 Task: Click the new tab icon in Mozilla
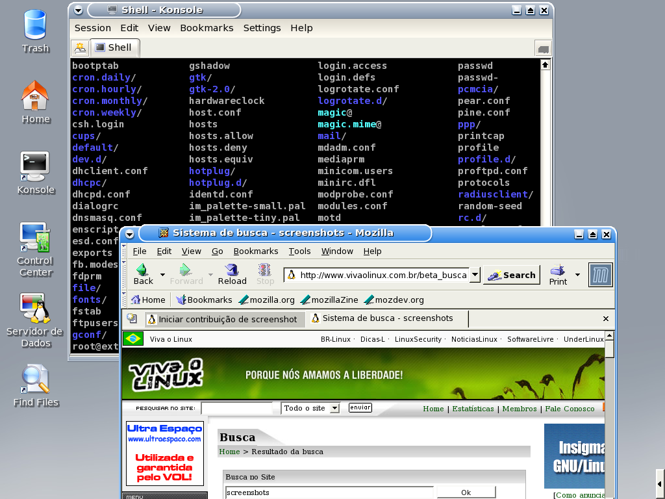click(x=132, y=318)
